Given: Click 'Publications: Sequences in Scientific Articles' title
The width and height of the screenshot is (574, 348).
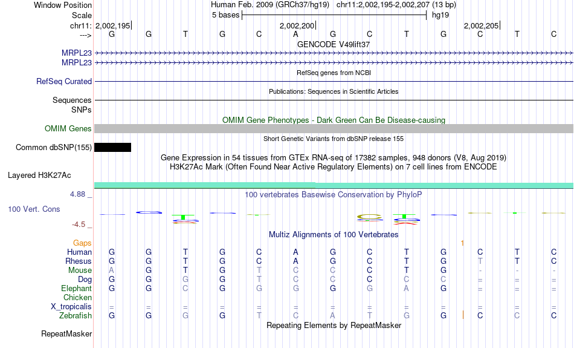Looking at the screenshot, I should [334, 91].
